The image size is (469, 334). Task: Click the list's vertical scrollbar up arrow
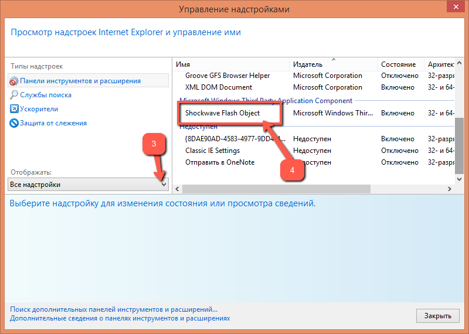coord(460,63)
